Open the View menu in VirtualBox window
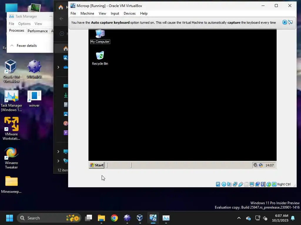 click(x=102, y=13)
